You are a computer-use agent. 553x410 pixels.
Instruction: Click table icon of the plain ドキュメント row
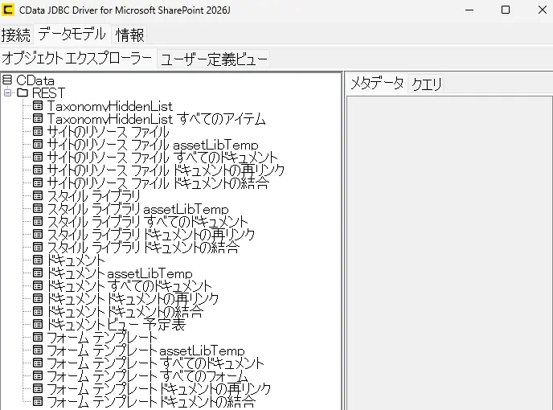tap(38, 260)
